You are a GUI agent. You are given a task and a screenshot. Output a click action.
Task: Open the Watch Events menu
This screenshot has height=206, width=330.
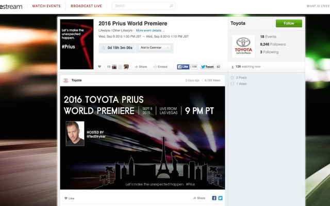click(46, 6)
